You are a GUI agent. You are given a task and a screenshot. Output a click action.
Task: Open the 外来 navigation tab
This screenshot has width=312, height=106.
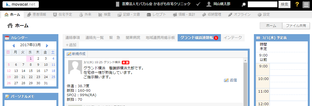pyautogui.click(x=85, y=14)
